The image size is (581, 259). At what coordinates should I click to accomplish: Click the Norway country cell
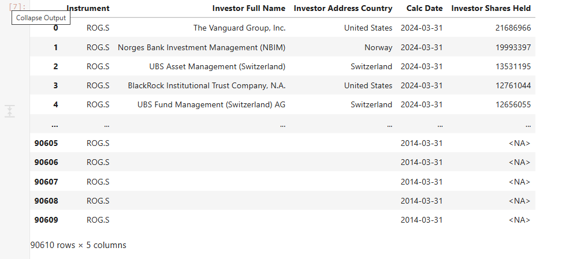[x=378, y=47]
